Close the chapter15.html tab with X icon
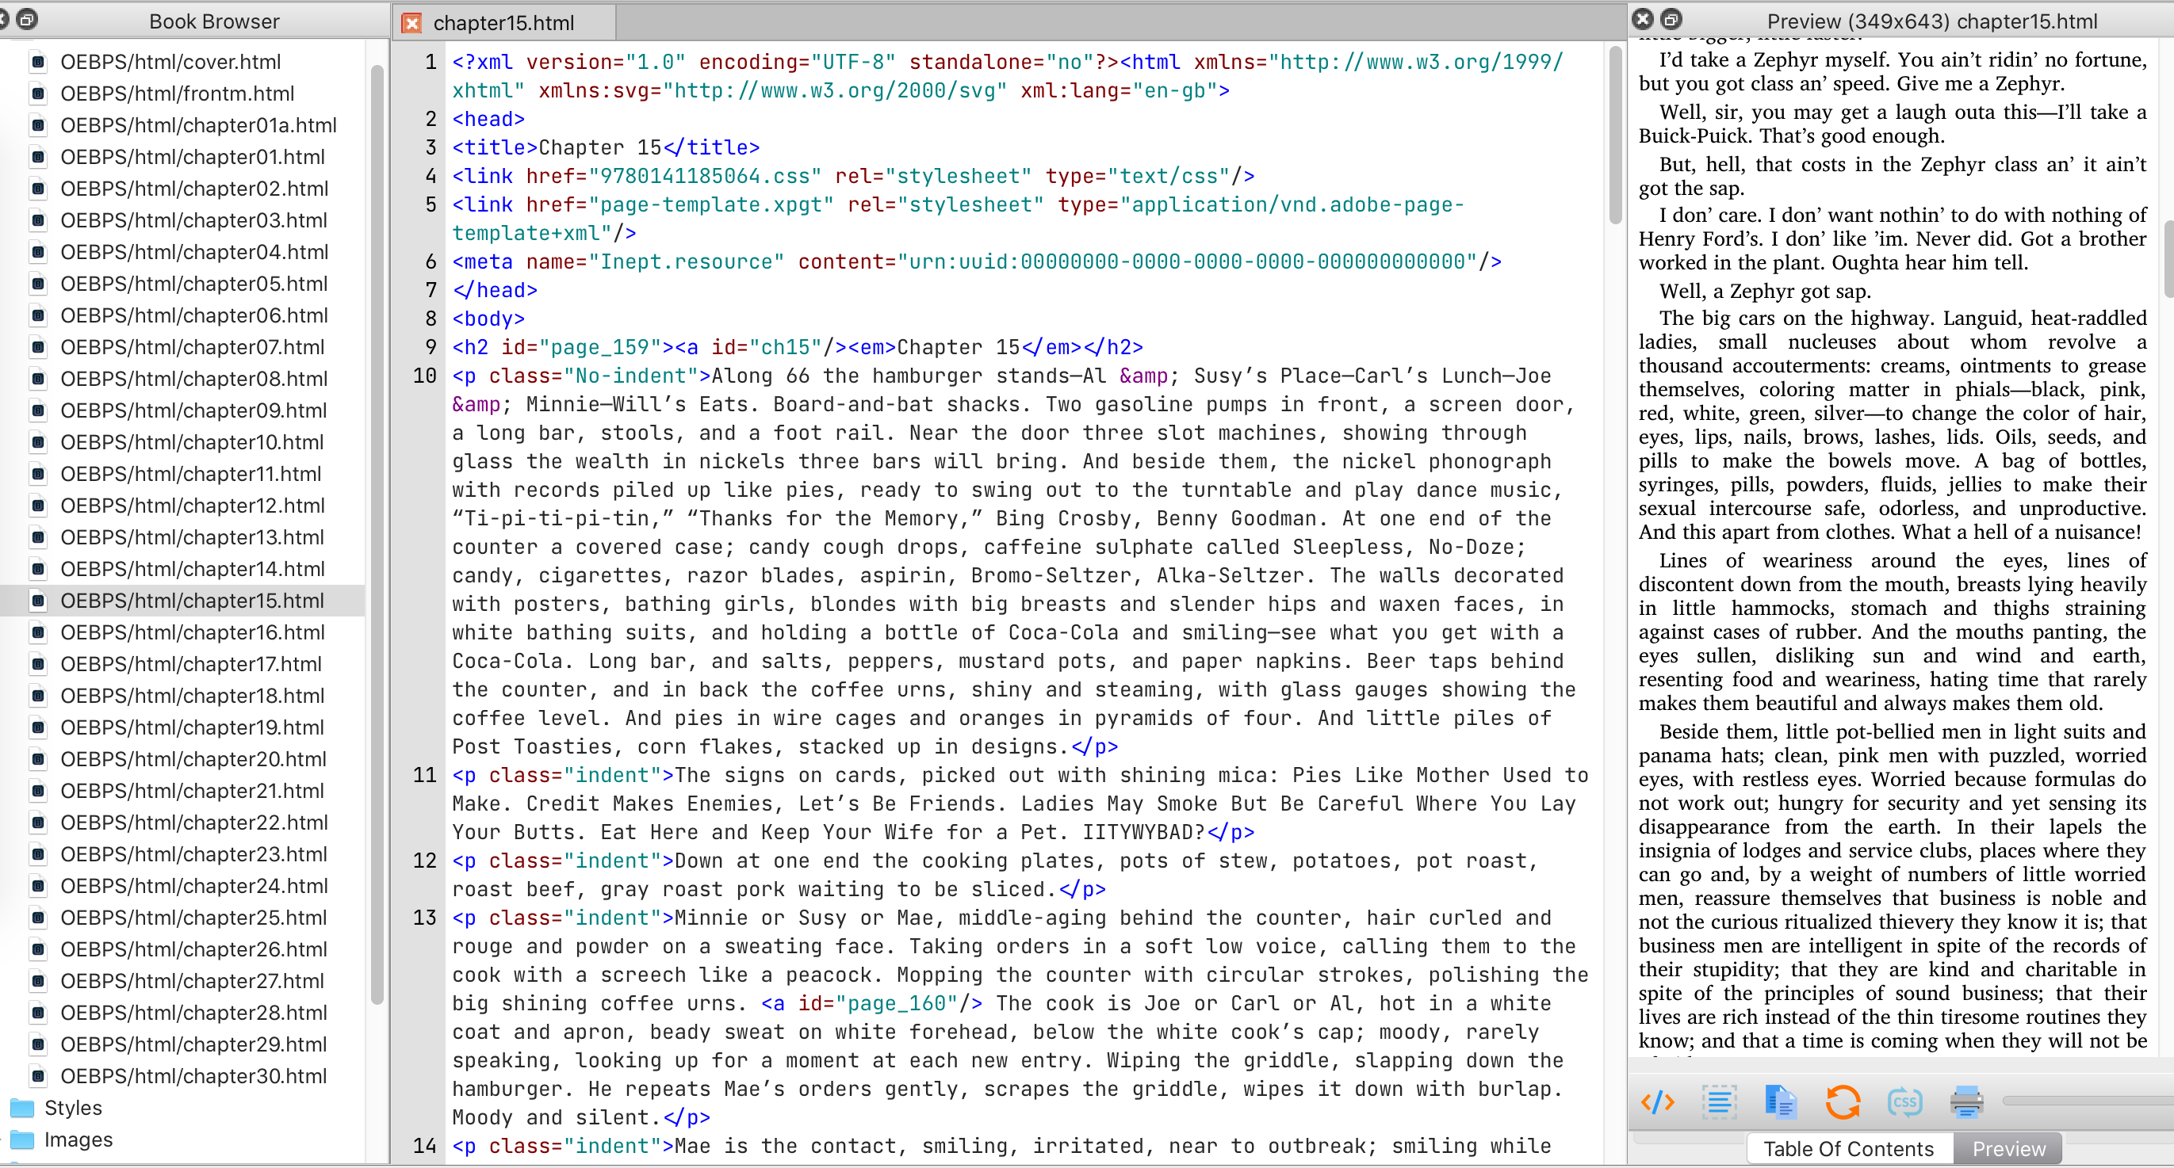2174x1168 pixels. point(411,23)
